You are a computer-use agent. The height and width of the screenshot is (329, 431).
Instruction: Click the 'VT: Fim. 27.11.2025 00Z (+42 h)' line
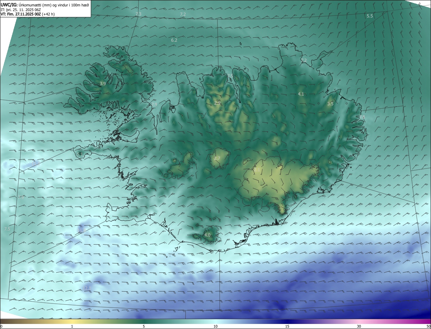click(x=28, y=14)
